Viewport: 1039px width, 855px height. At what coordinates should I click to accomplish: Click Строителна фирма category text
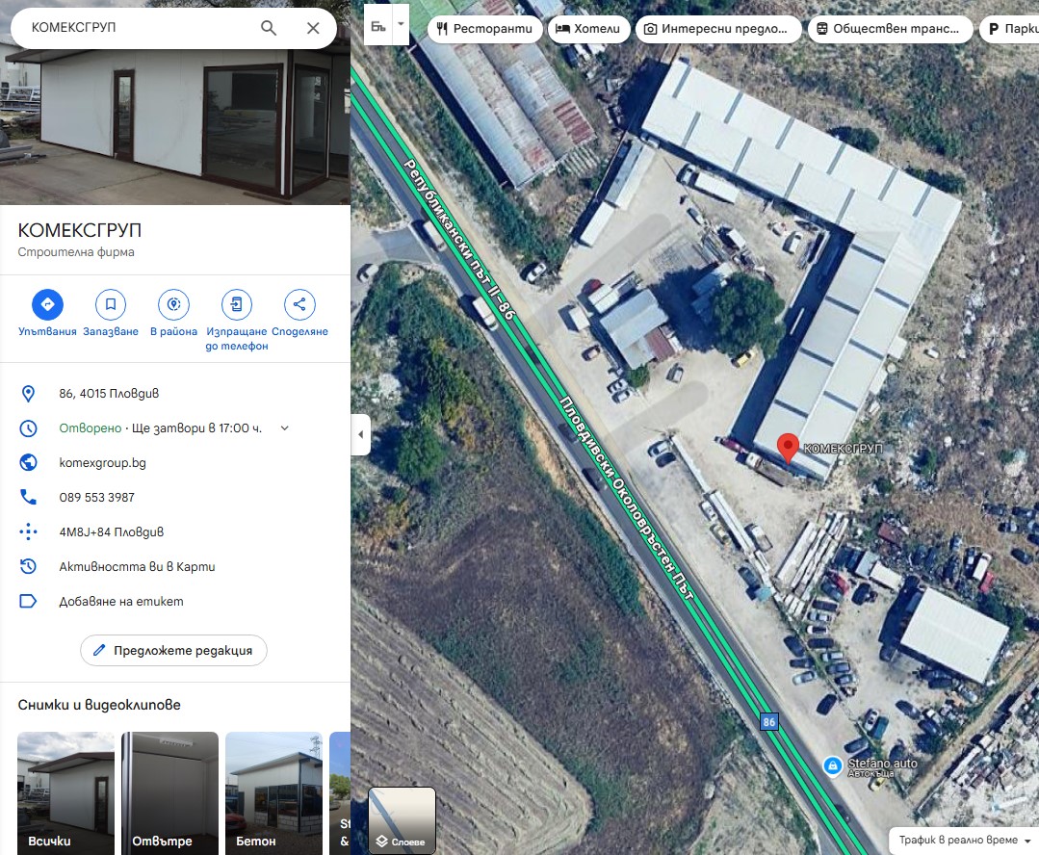76,252
